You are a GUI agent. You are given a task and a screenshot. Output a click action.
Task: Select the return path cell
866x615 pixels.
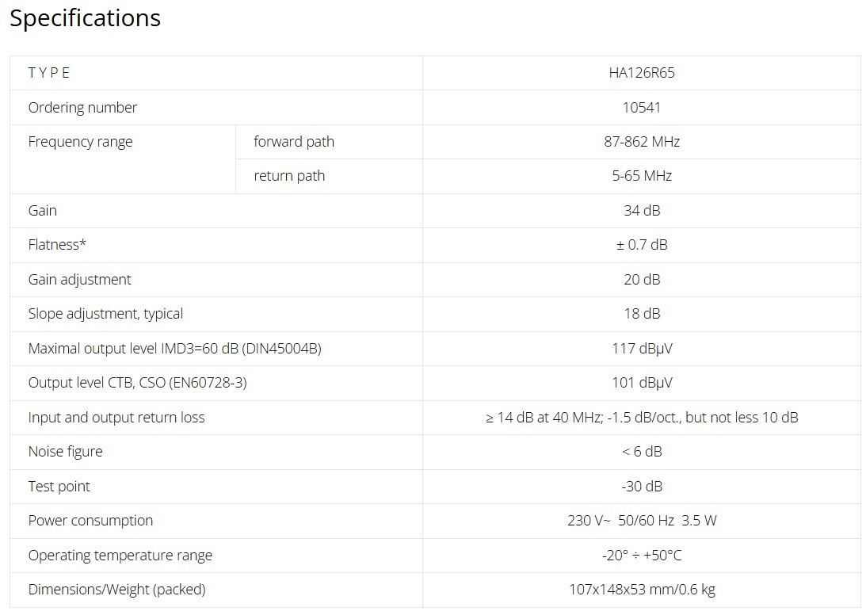(289, 176)
